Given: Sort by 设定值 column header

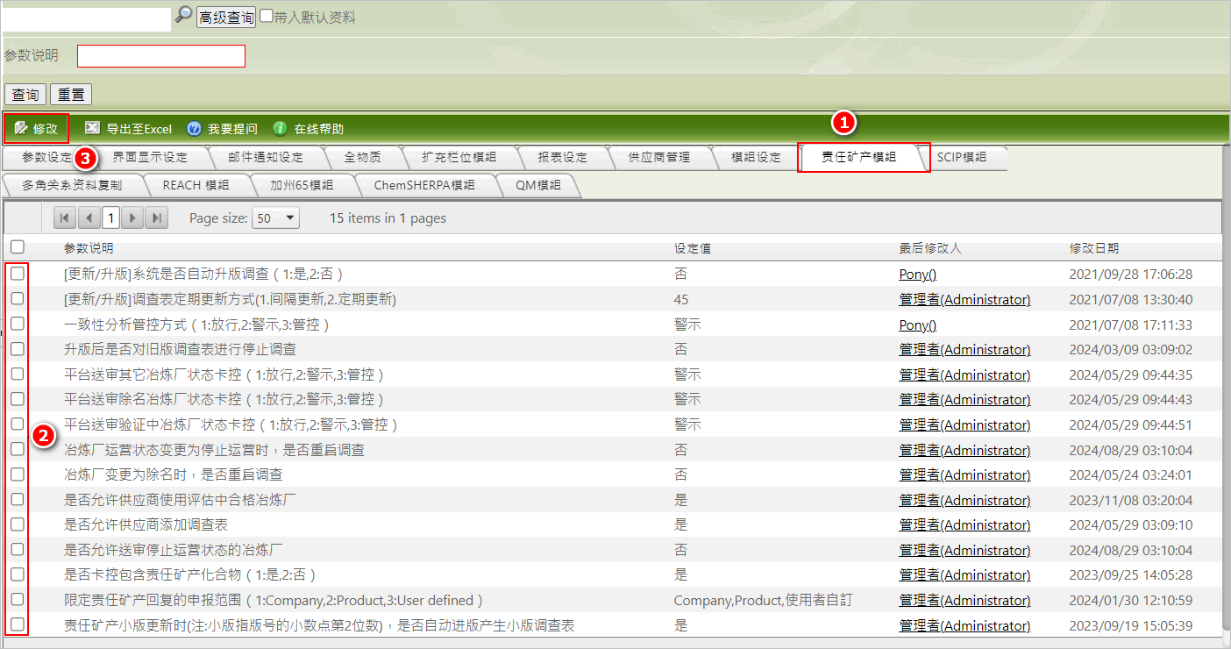Looking at the screenshot, I should 692,248.
